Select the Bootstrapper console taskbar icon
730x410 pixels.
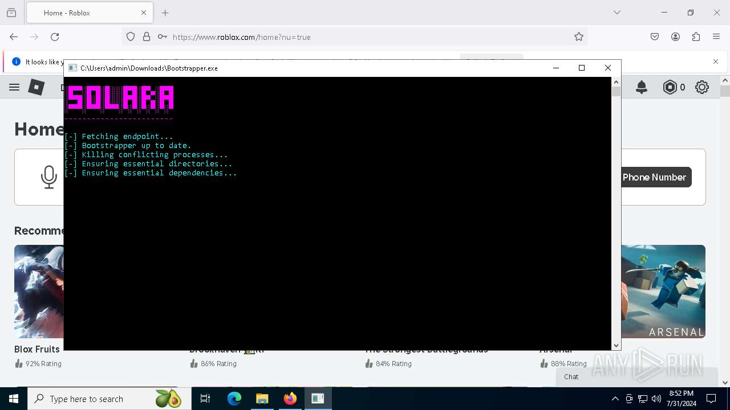318,399
